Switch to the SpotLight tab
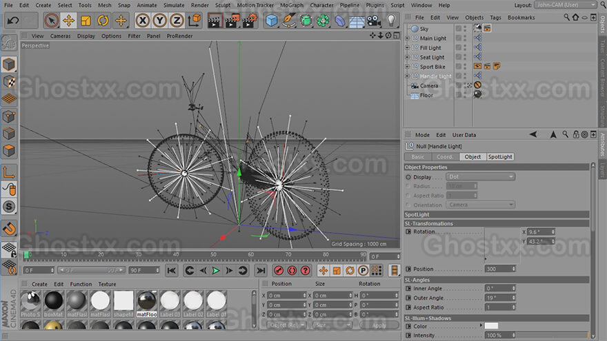Screen dimensions: 607x341 500,157
